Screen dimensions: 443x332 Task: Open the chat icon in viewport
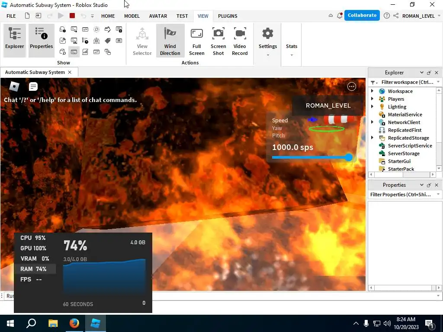point(33,86)
